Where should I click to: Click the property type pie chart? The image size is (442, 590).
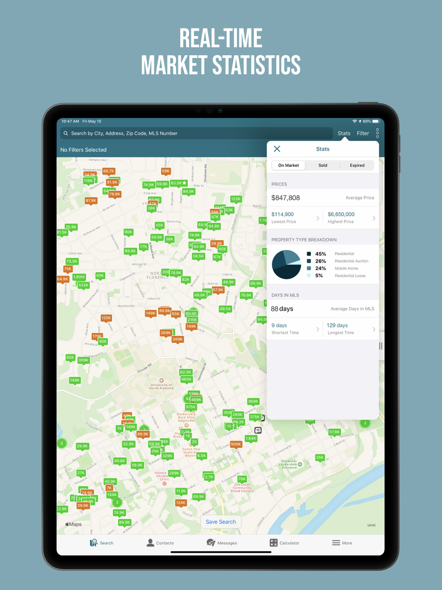[286, 264]
